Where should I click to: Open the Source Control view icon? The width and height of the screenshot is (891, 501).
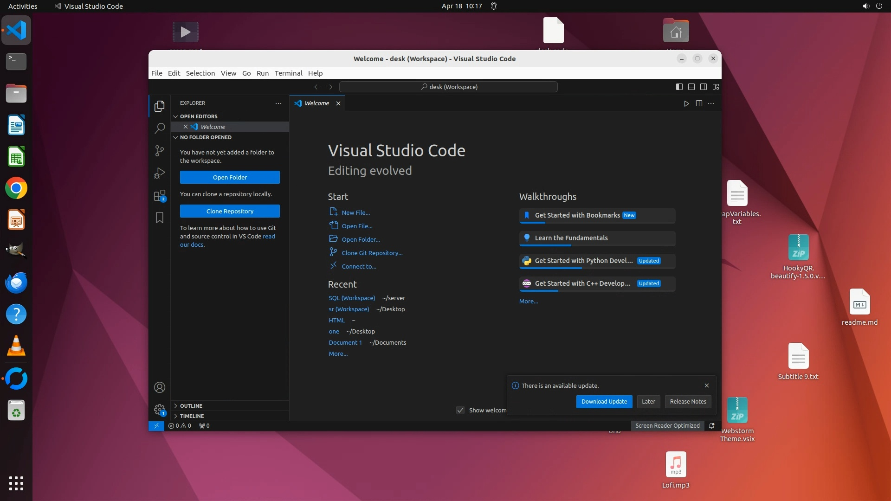pyautogui.click(x=159, y=150)
